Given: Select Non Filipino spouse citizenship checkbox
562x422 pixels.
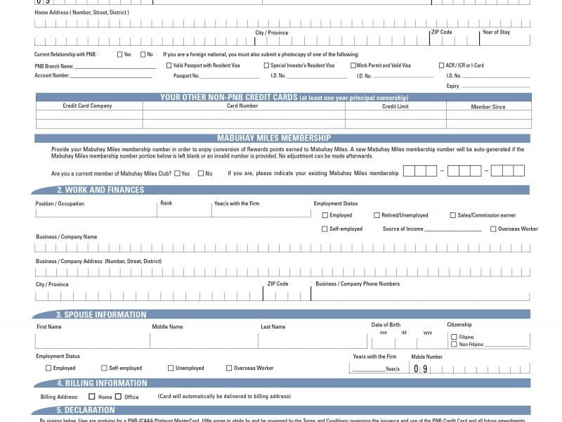Looking at the screenshot, I should point(454,345).
